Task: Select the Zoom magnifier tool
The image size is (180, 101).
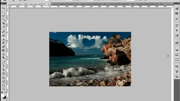Action: coord(4,89)
